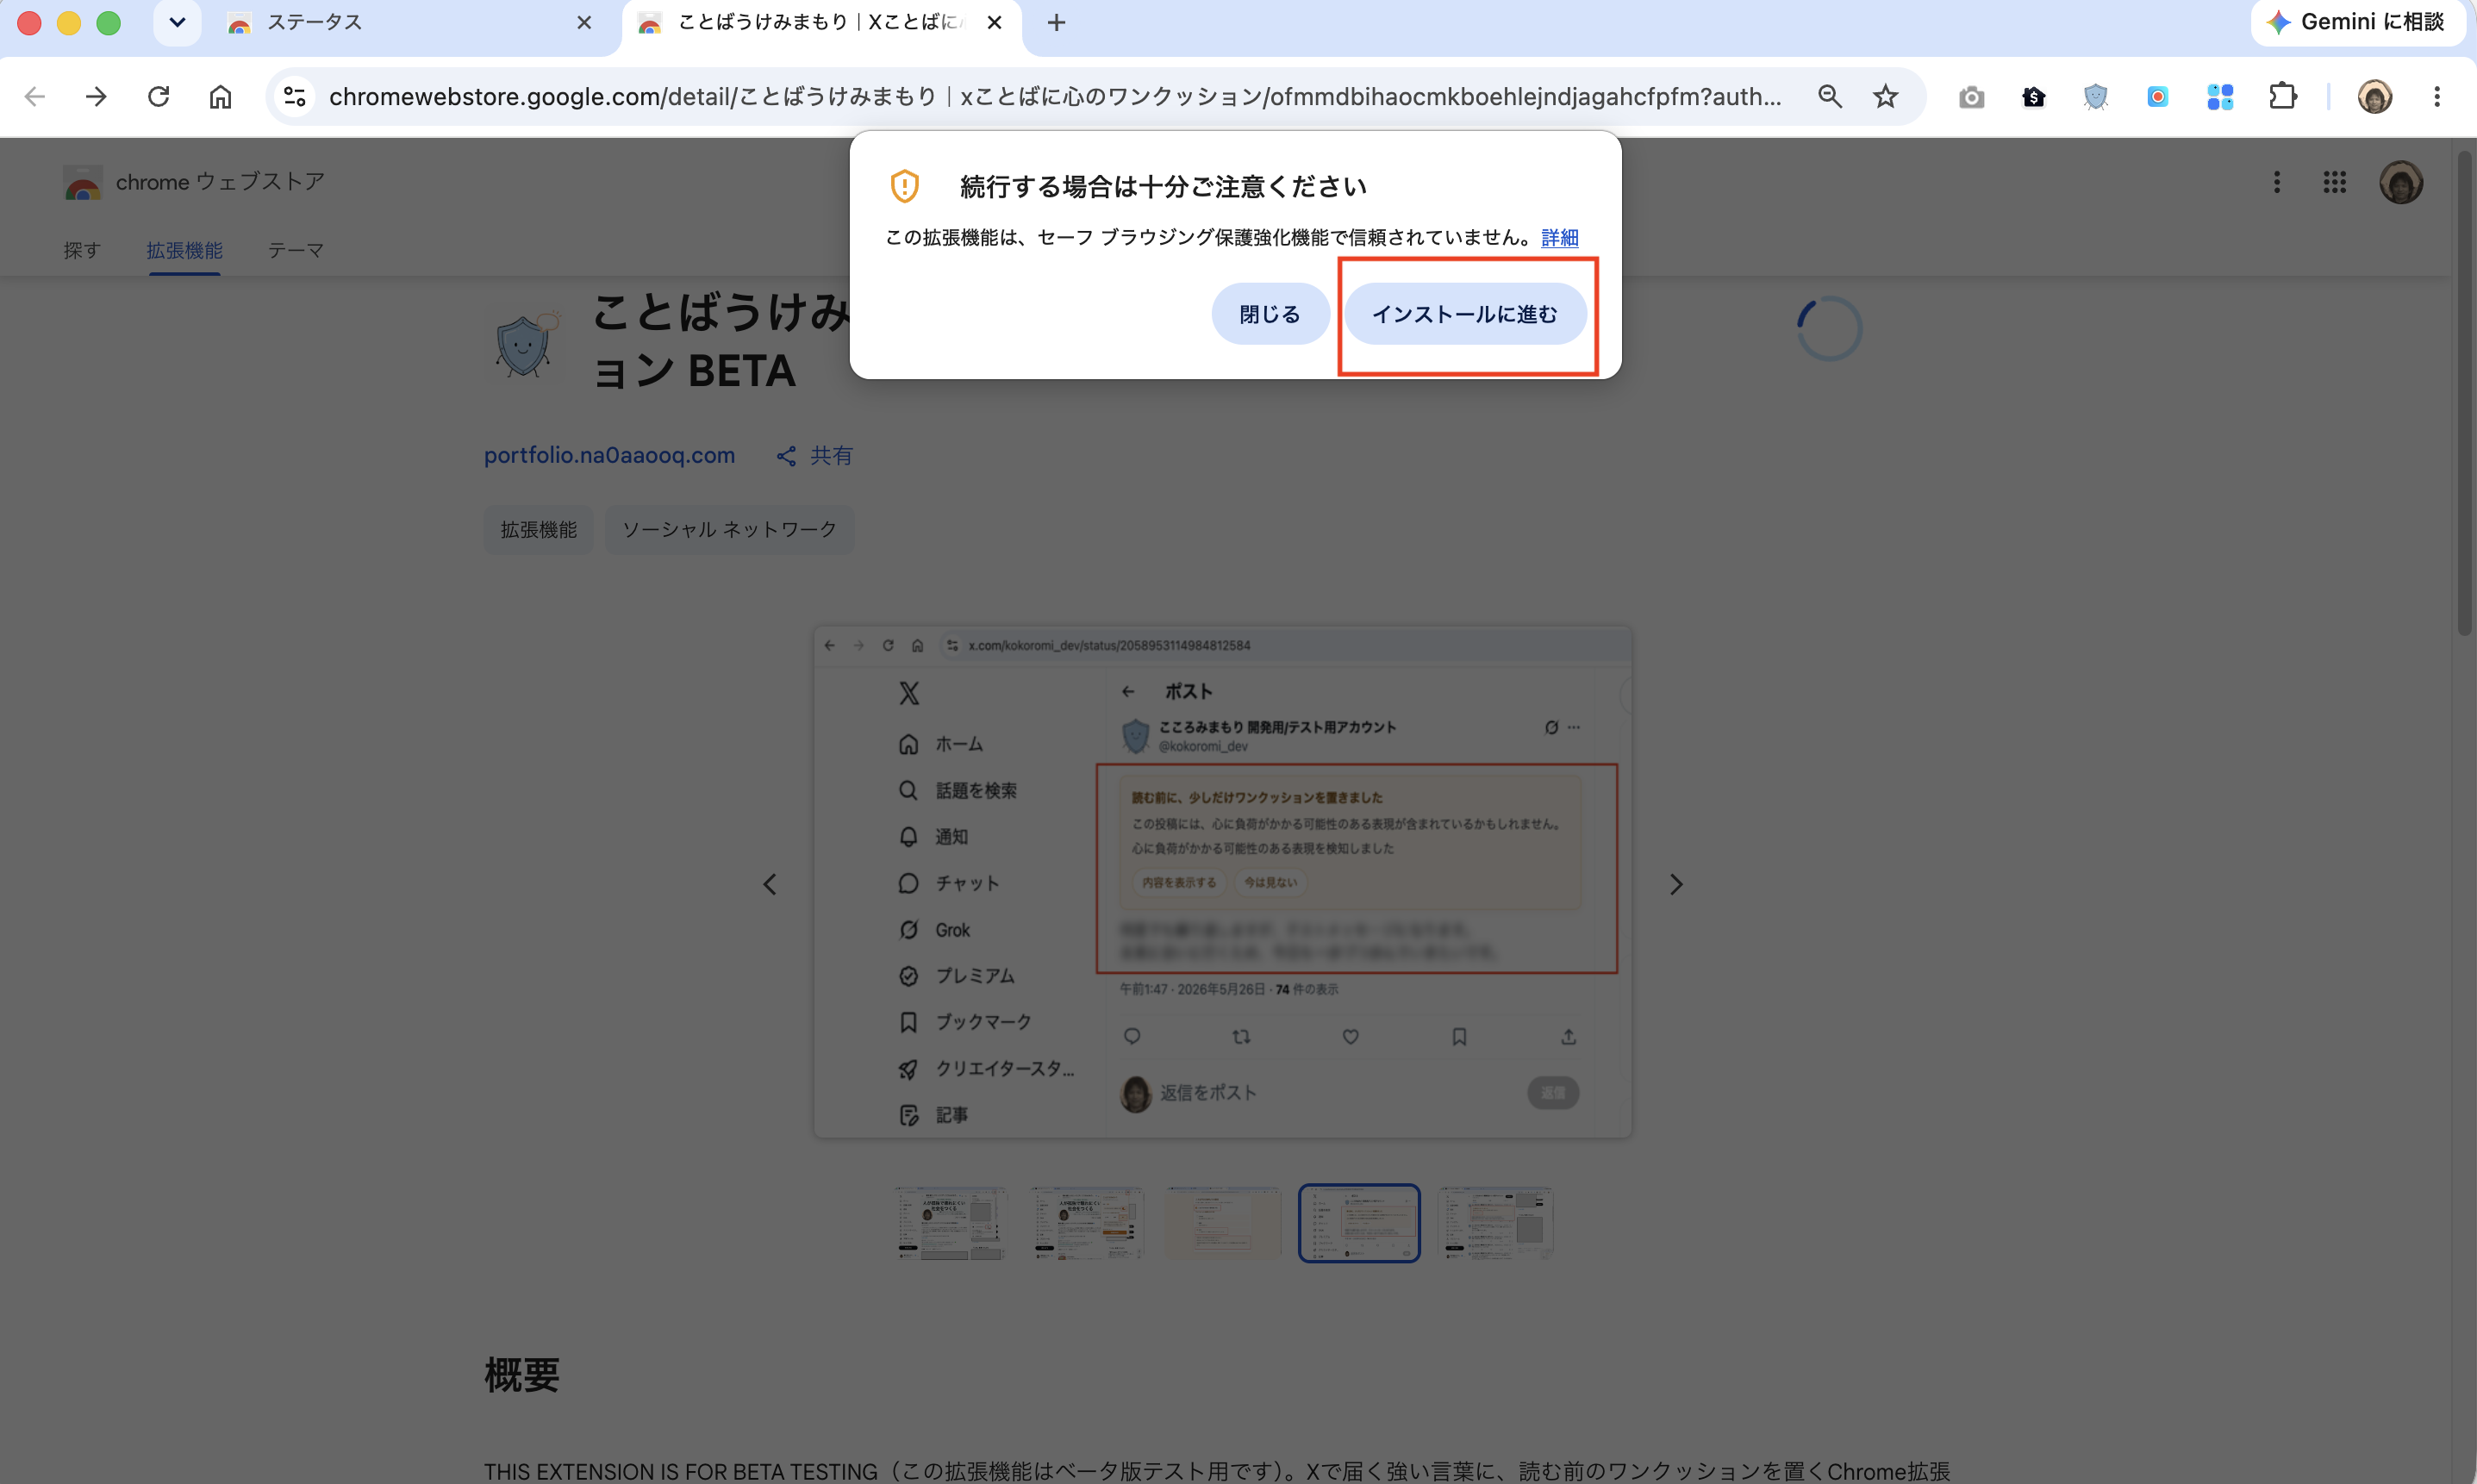Select first screenshot thumbnail

[x=951, y=1223]
